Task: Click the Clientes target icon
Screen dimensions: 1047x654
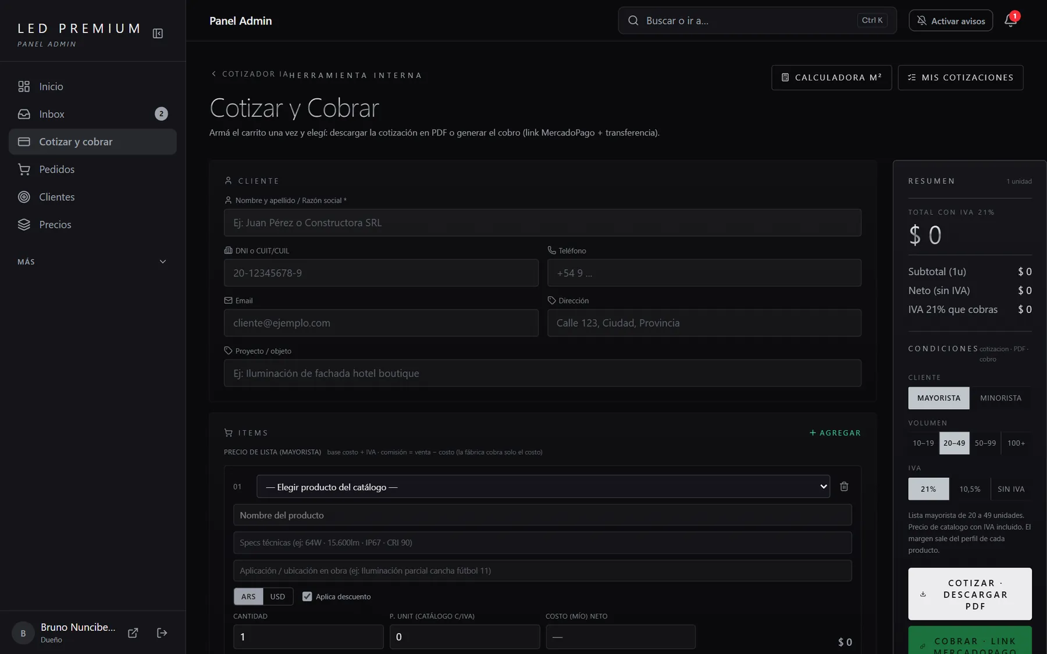Action: pyautogui.click(x=24, y=197)
